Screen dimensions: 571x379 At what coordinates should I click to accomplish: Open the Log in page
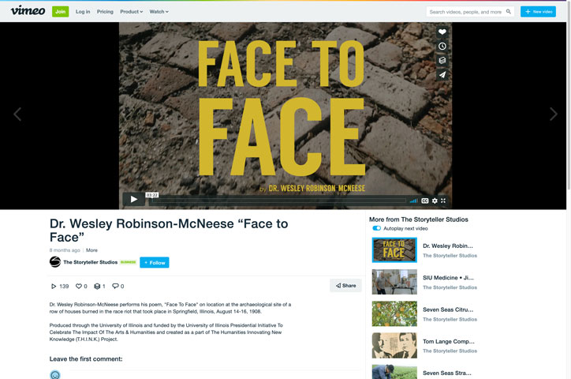[x=83, y=12]
